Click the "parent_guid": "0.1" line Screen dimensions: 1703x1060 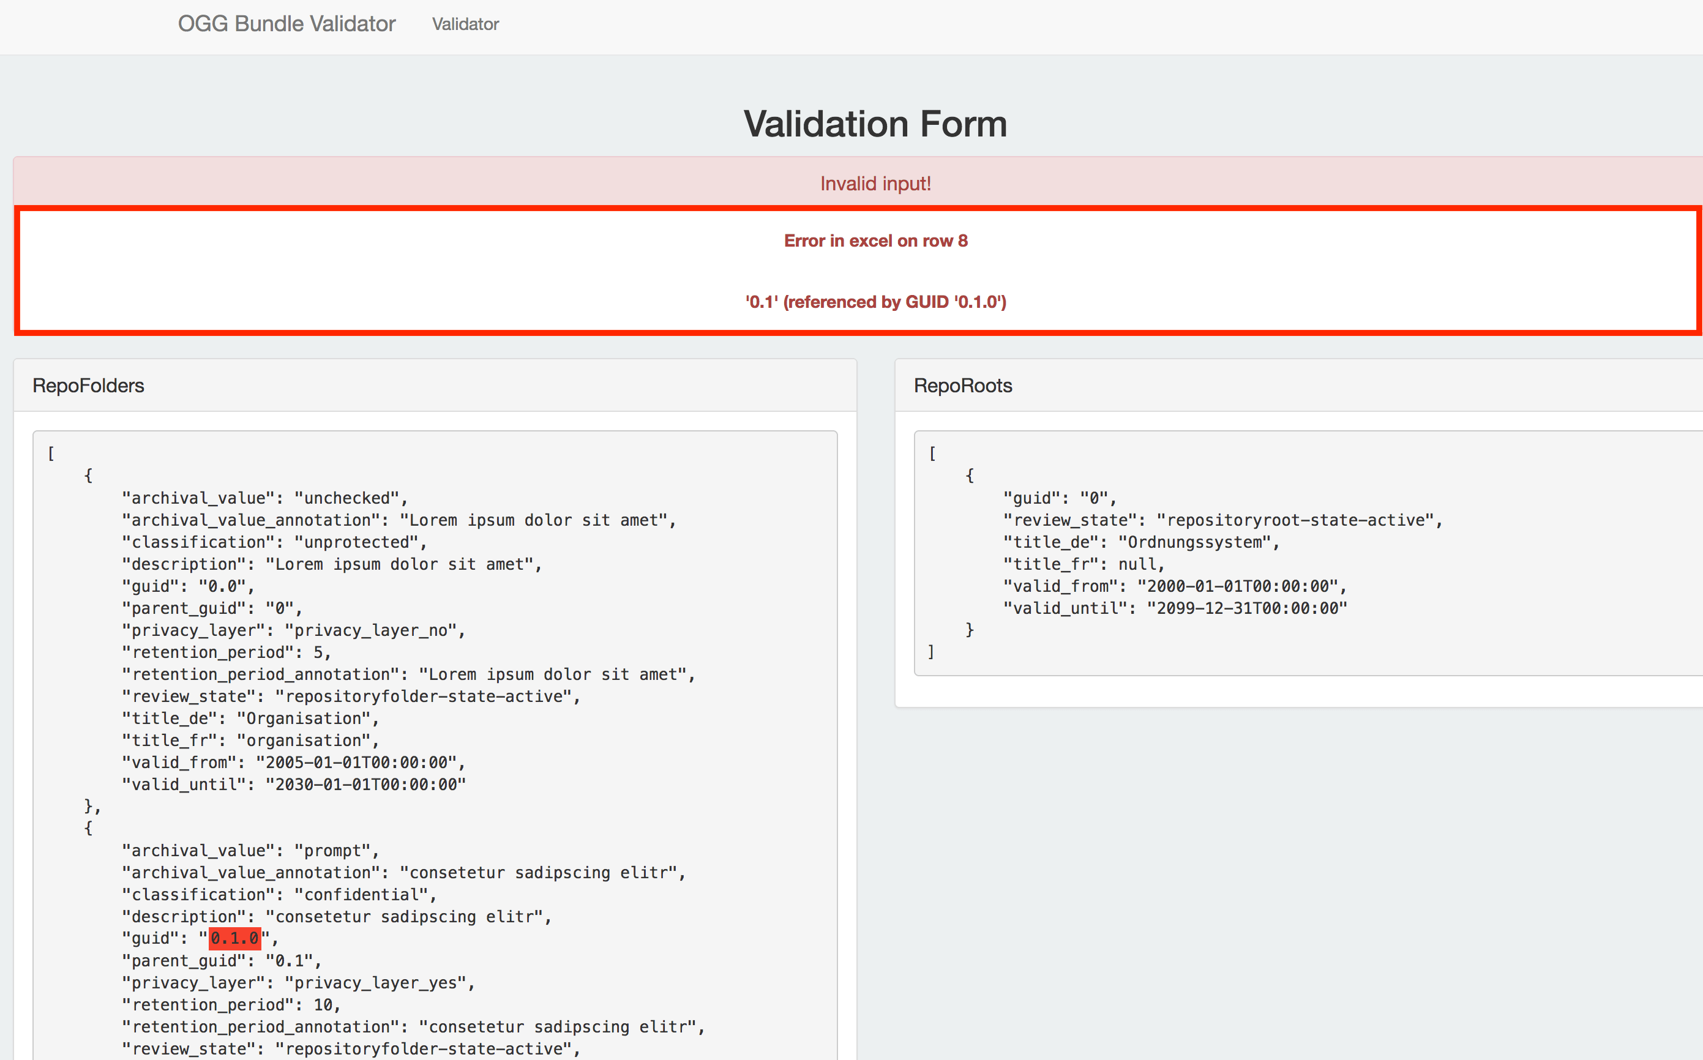222,960
